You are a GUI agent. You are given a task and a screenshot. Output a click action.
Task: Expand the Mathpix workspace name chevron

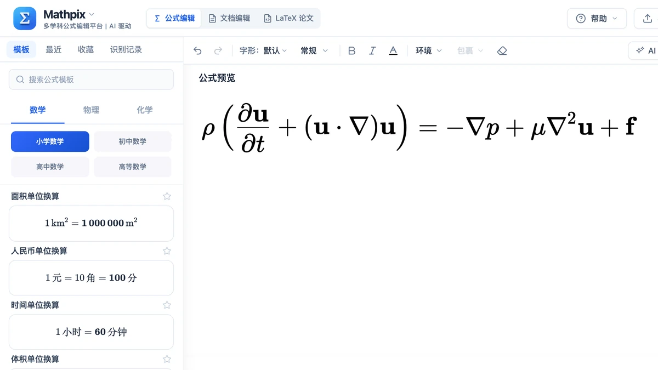(92, 14)
